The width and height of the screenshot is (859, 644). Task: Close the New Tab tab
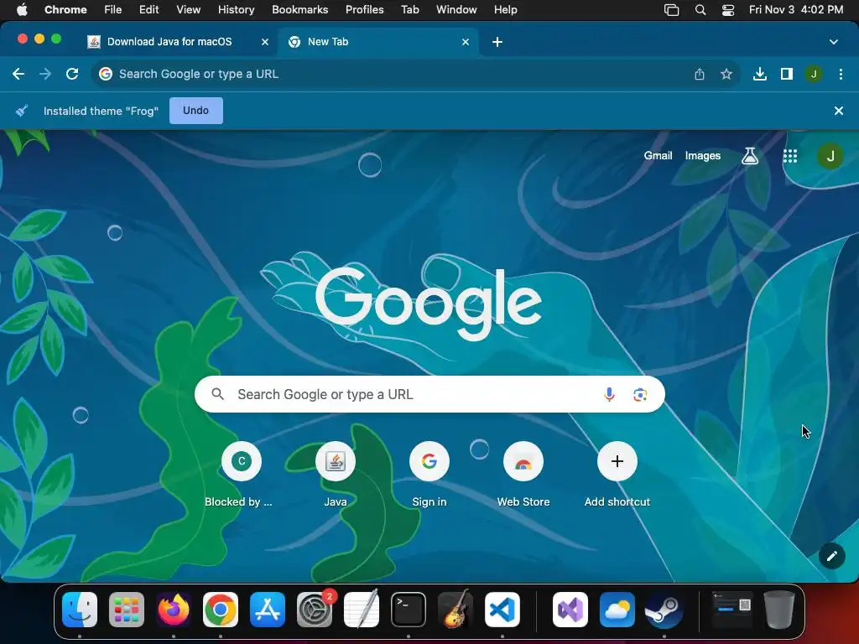click(466, 42)
